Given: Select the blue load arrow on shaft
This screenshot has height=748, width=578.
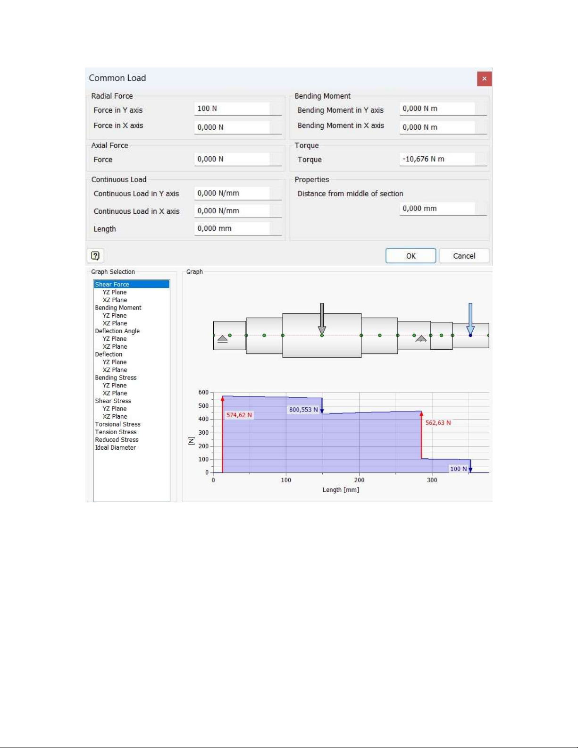Looking at the screenshot, I should click(470, 319).
